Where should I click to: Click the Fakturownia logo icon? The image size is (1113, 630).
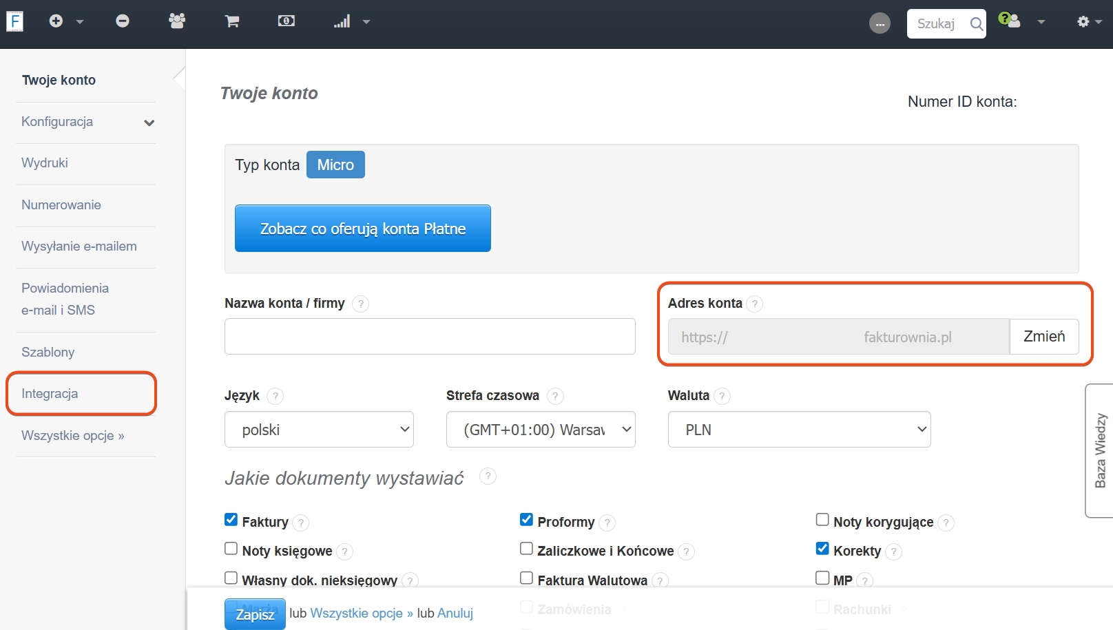[x=14, y=21]
